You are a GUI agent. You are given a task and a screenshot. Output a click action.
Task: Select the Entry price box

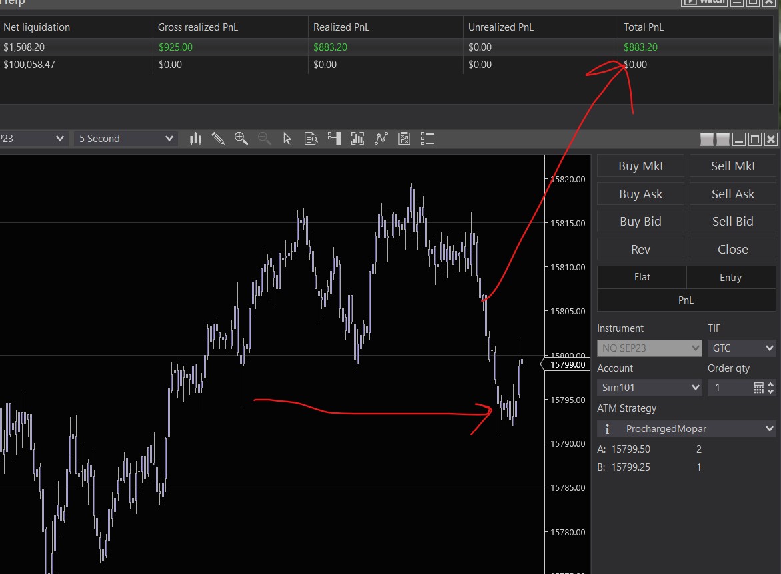tap(731, 277)
